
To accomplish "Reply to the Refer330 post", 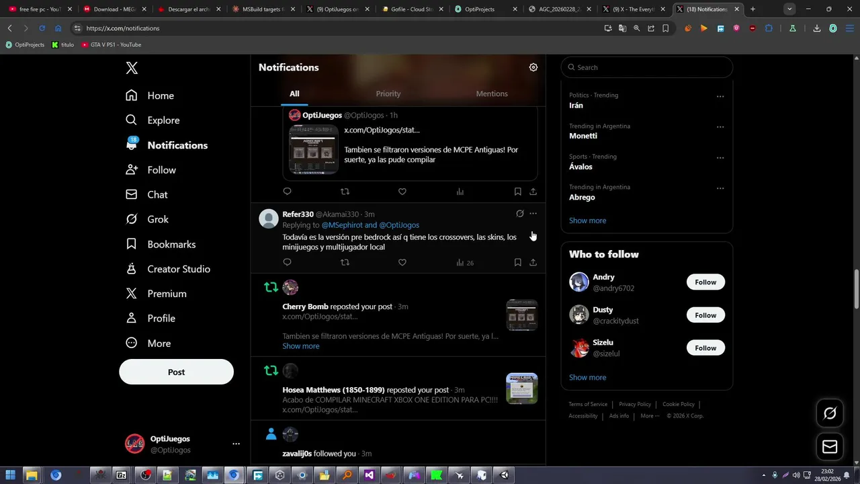I will pyautogui.click(x=287, y=262).
